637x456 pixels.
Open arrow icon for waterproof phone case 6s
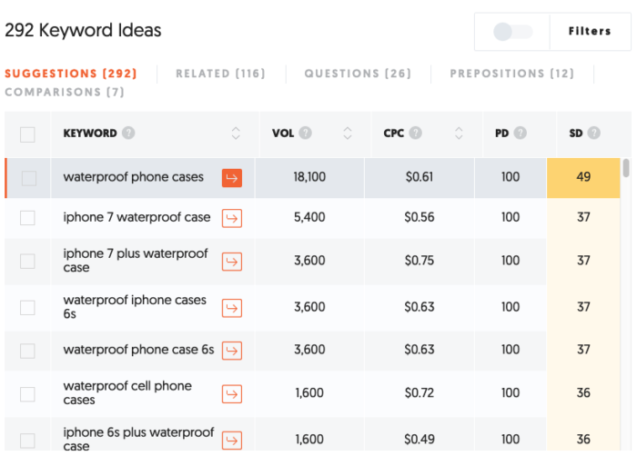[x=232, y=351]
